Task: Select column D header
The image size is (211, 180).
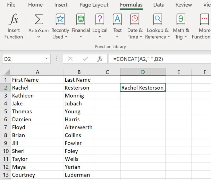Action: (143, 72)
